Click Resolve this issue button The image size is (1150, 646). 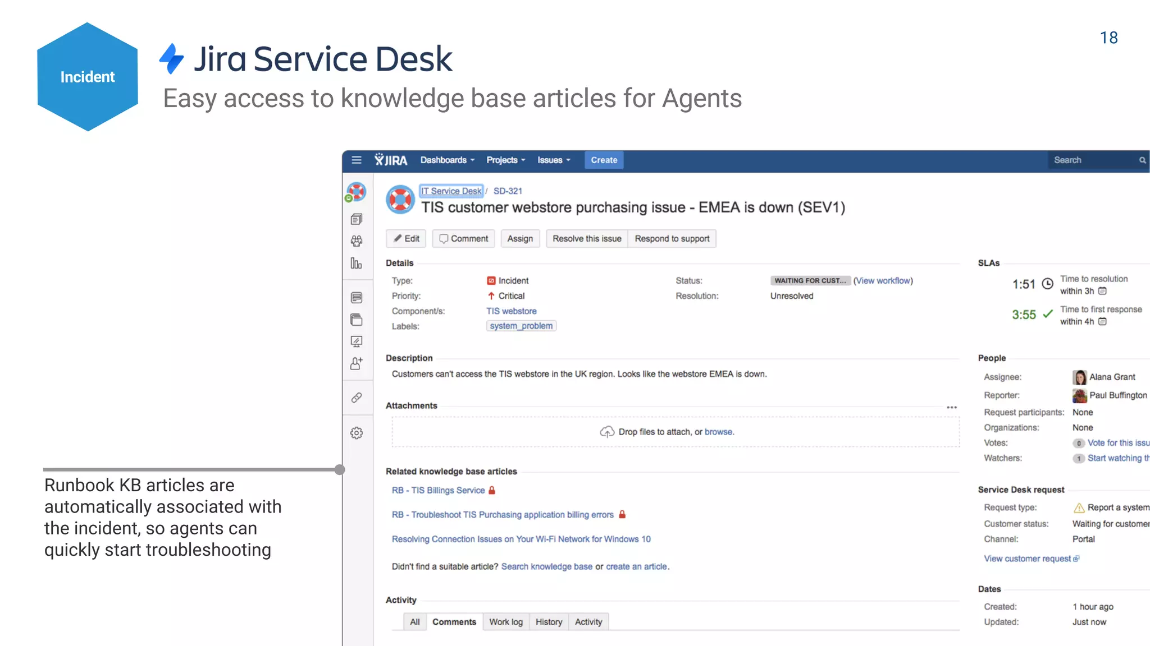[587, 239]
